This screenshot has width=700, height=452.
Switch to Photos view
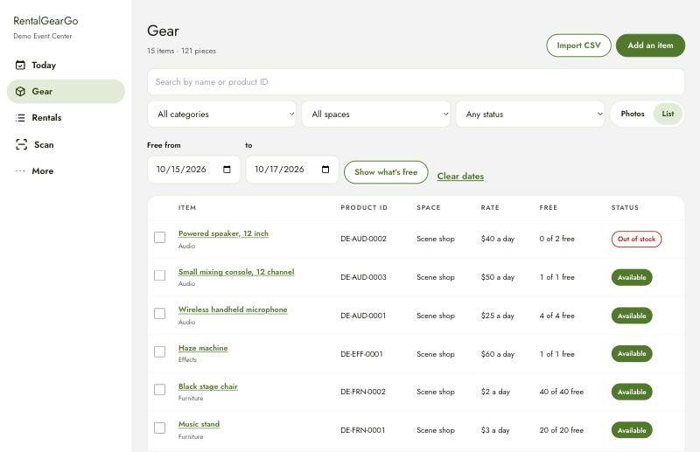click(632, 114)
